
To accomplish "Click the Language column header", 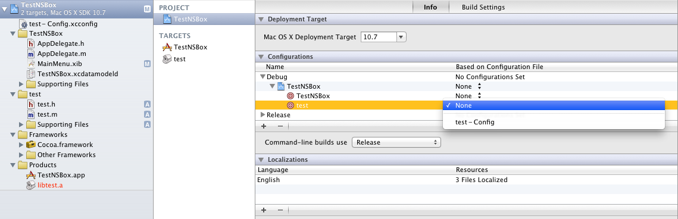I will pos(273,170).
